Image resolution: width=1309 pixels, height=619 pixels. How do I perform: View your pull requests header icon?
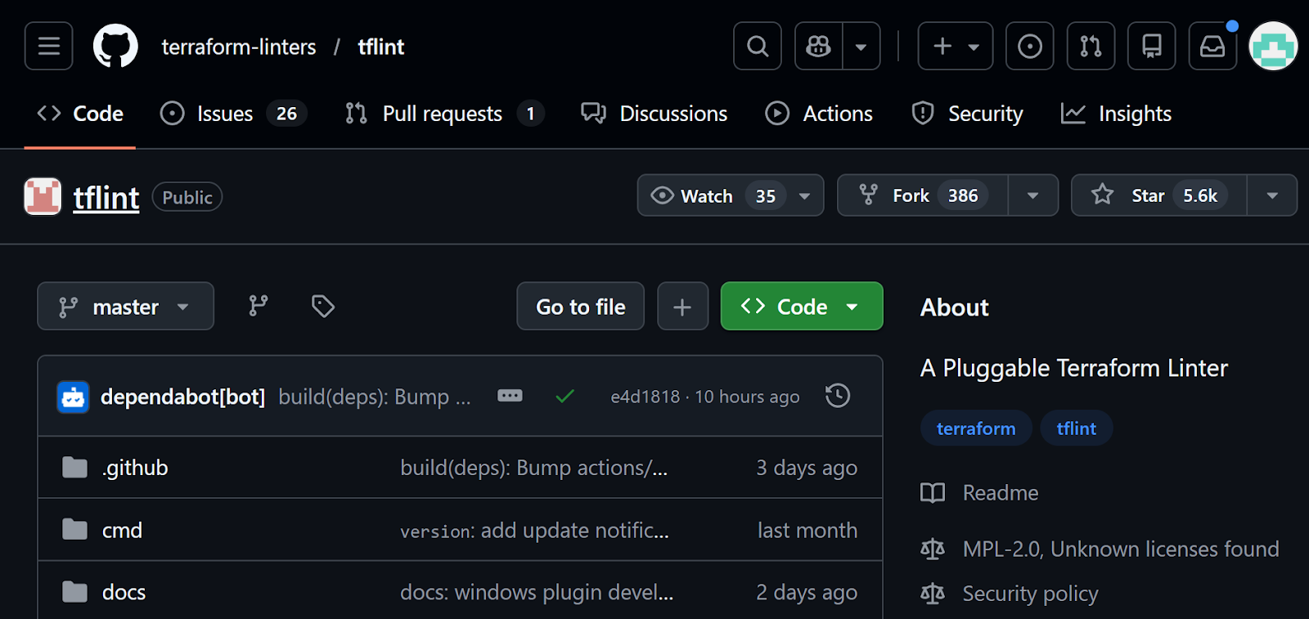(x=1091, y=46)
